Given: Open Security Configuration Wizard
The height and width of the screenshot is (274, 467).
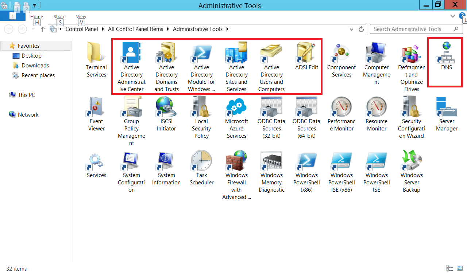Looking at the screenshot, I should pos(412,118).
